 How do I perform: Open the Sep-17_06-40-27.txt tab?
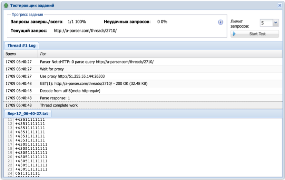pyautogui.click(x=28, y=114)
